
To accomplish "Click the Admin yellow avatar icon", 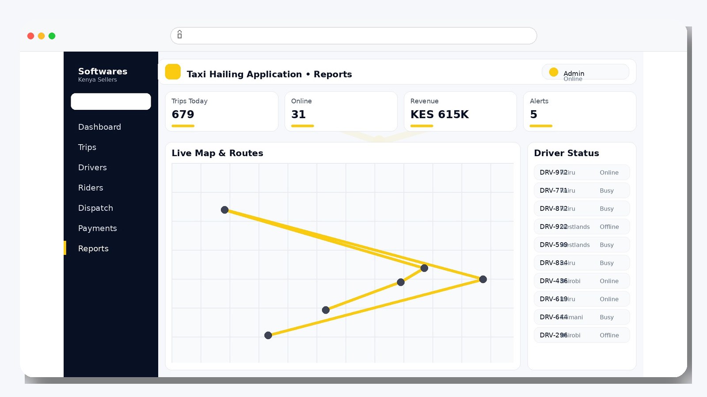I will 553,72.
